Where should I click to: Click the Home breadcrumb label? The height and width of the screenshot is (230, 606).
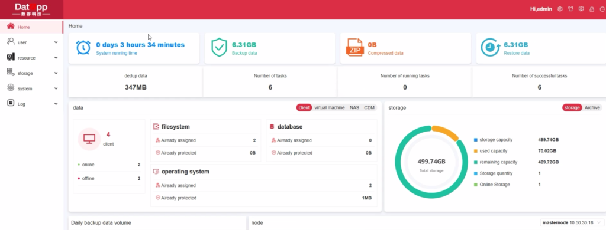[75, 26]
